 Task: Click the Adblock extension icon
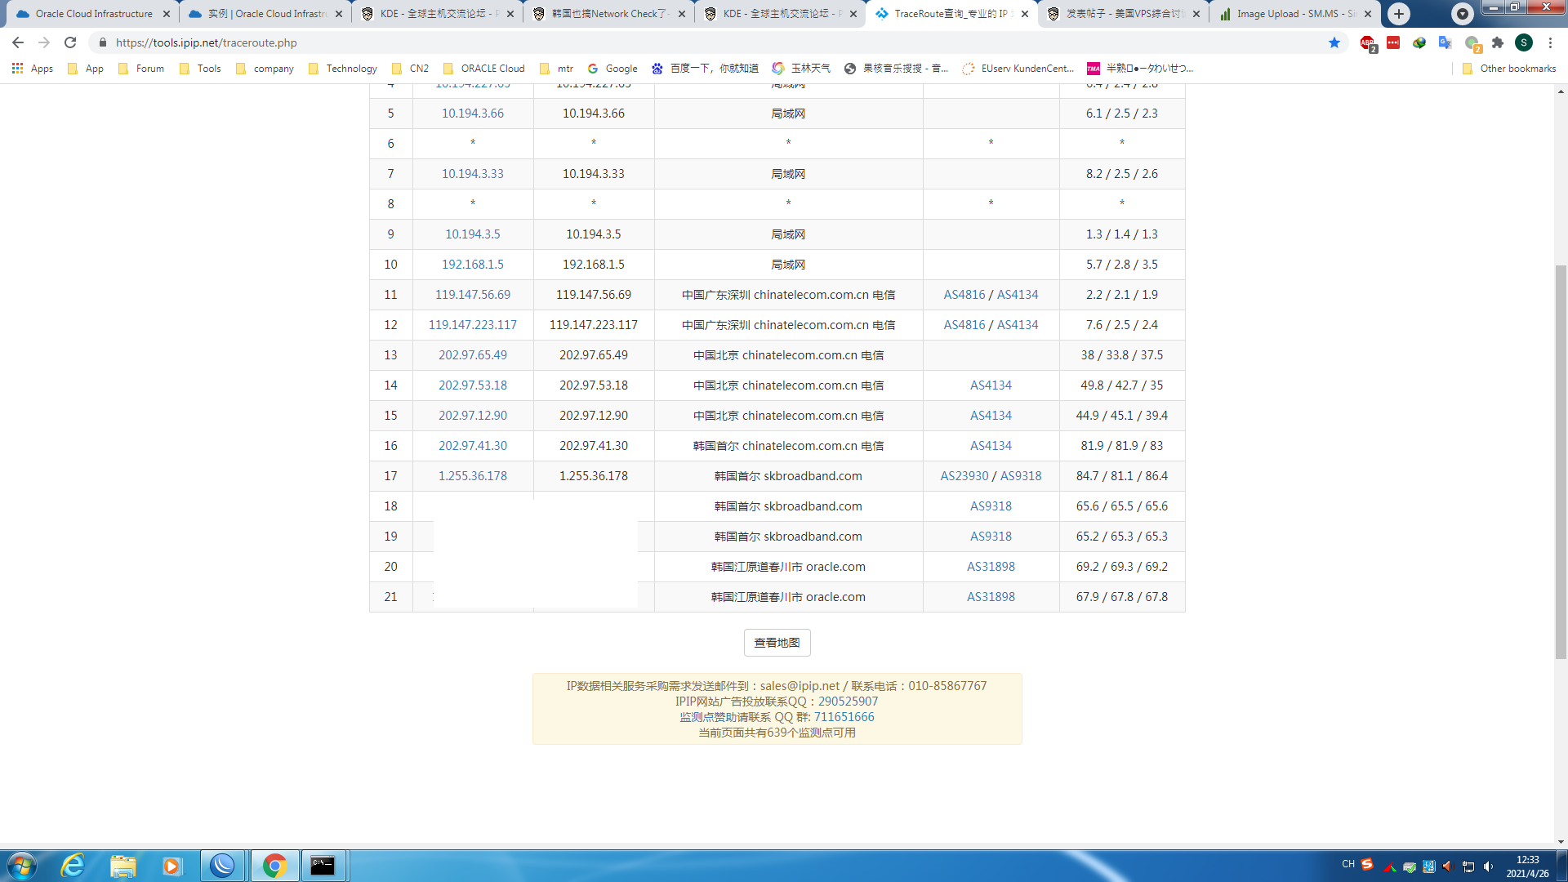tap(1367, 42)
